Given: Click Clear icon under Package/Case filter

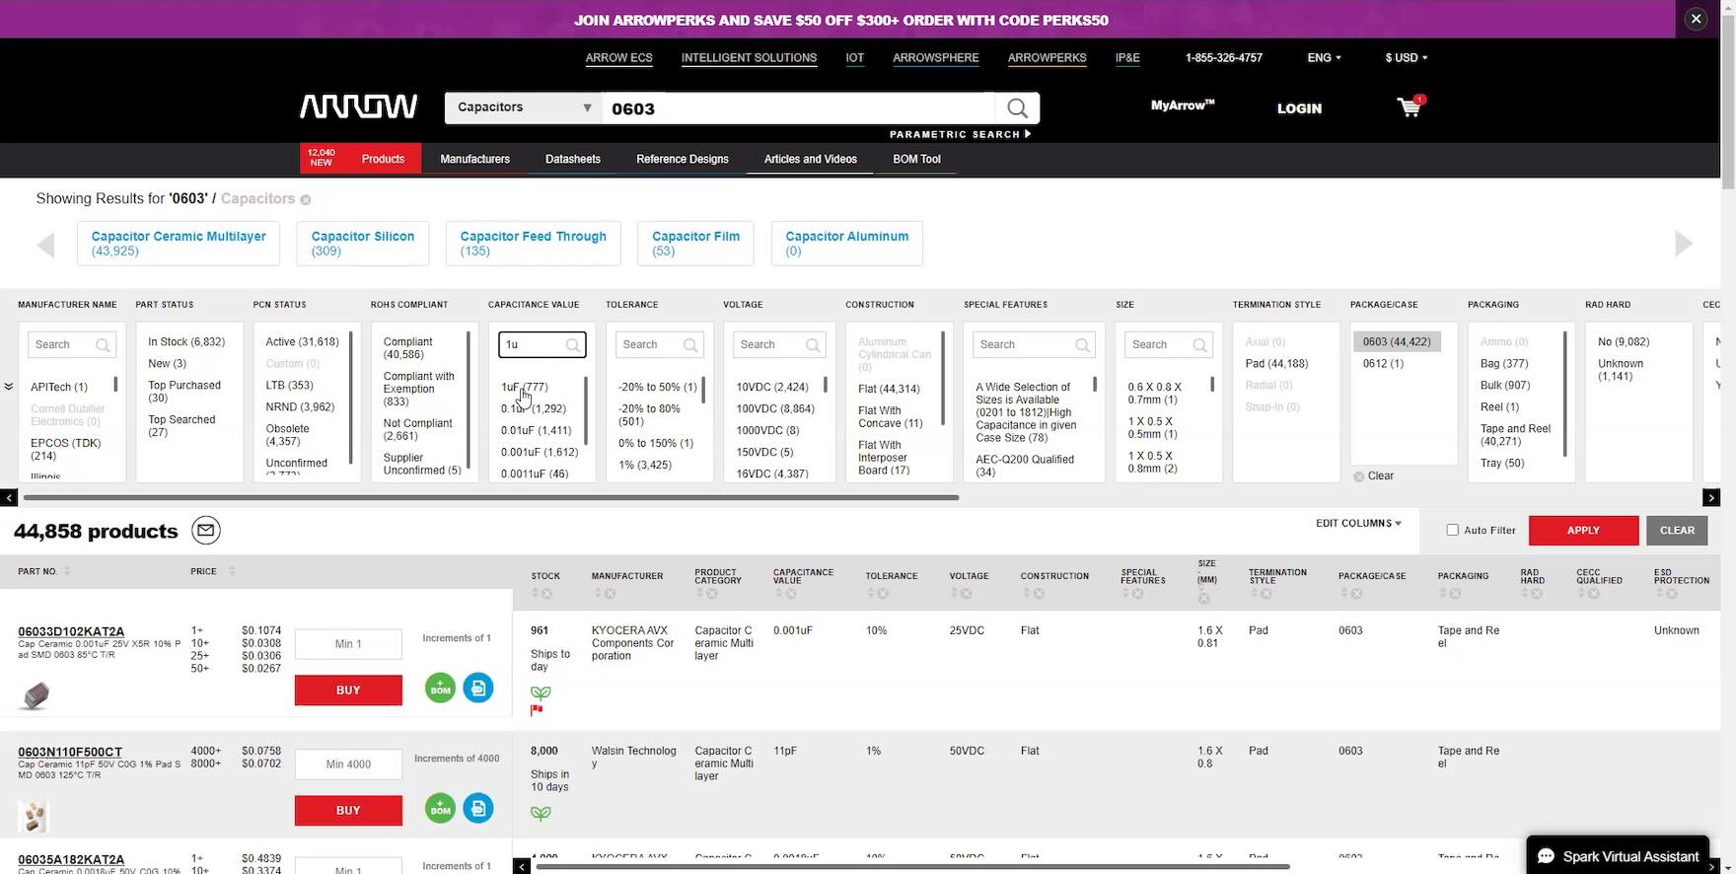Looking at the screenshot, I should (1359, 476).
